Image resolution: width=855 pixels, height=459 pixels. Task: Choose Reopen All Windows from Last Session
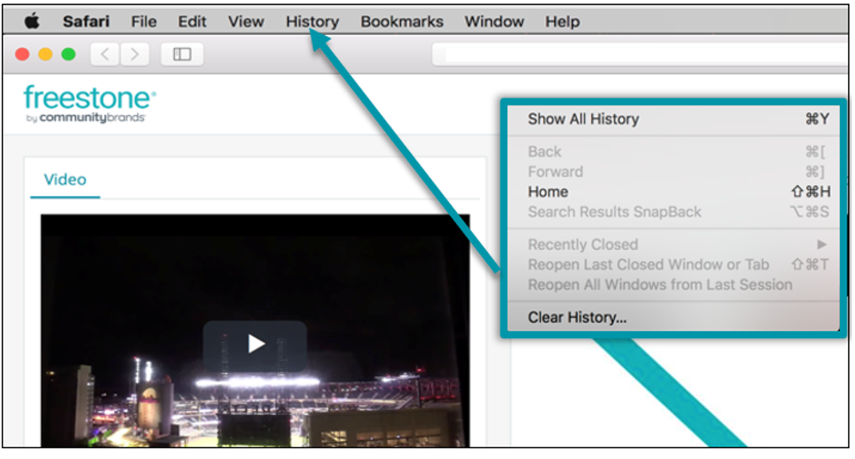[673, 284]
